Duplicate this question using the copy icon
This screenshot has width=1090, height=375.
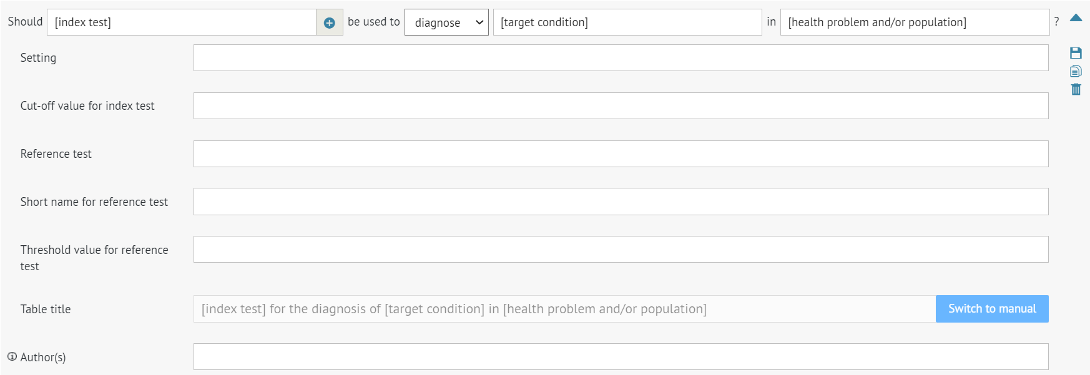tap(1076, 71)
